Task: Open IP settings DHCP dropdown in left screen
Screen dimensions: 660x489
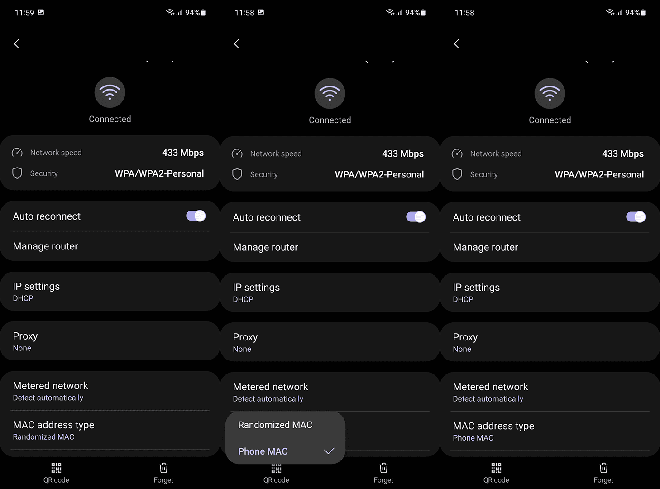Action: (110, 292)
